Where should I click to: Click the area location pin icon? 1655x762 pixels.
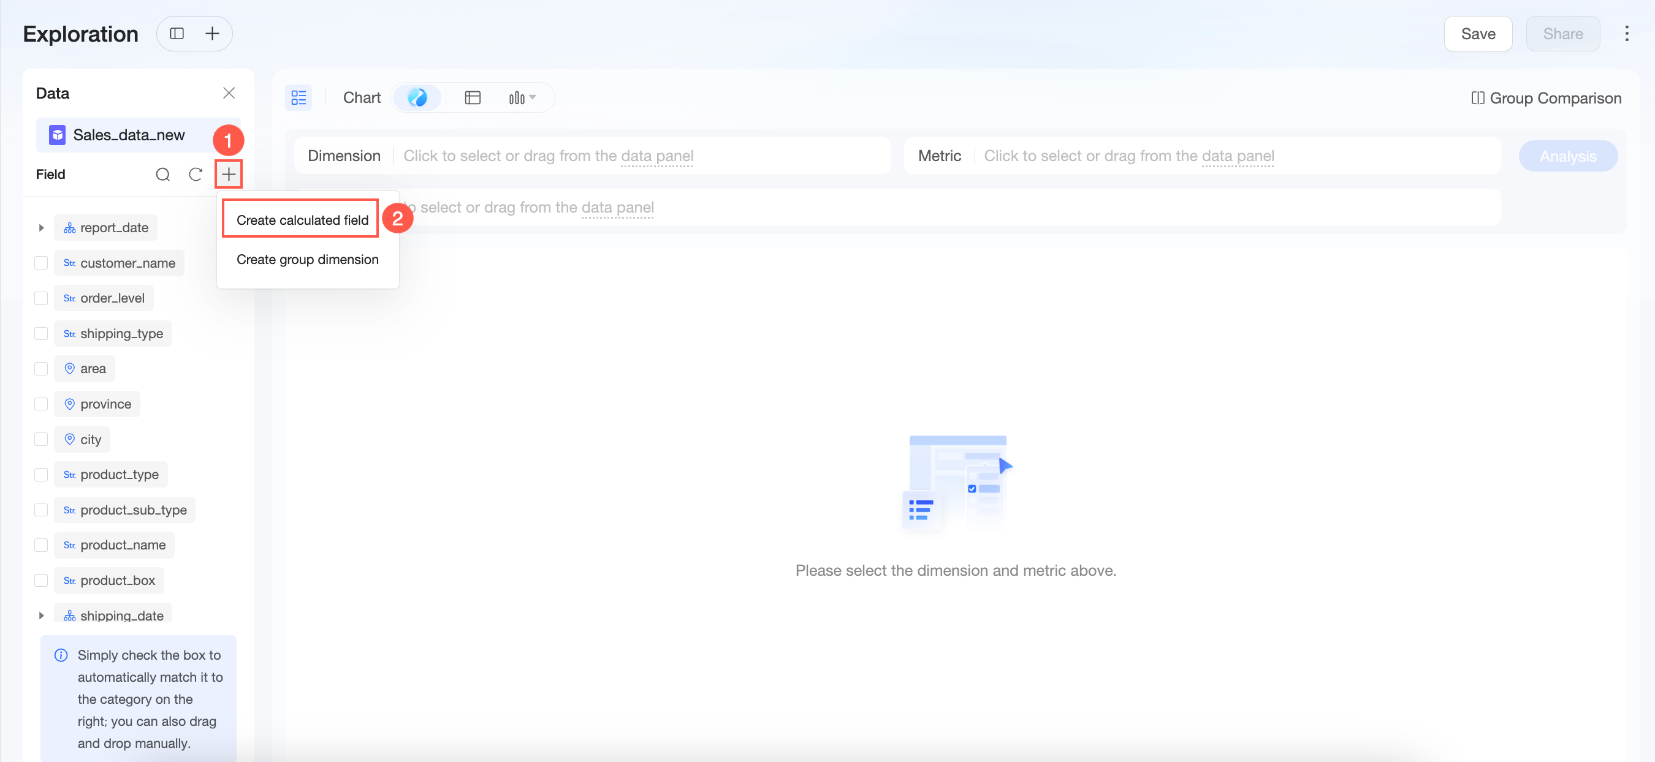(69, 369)
